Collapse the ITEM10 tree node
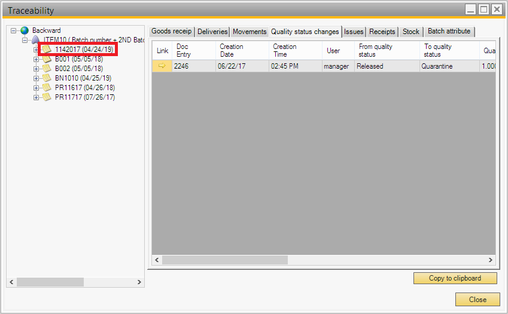The width and height of the screenshot is (508, 314). click(25, 40)
